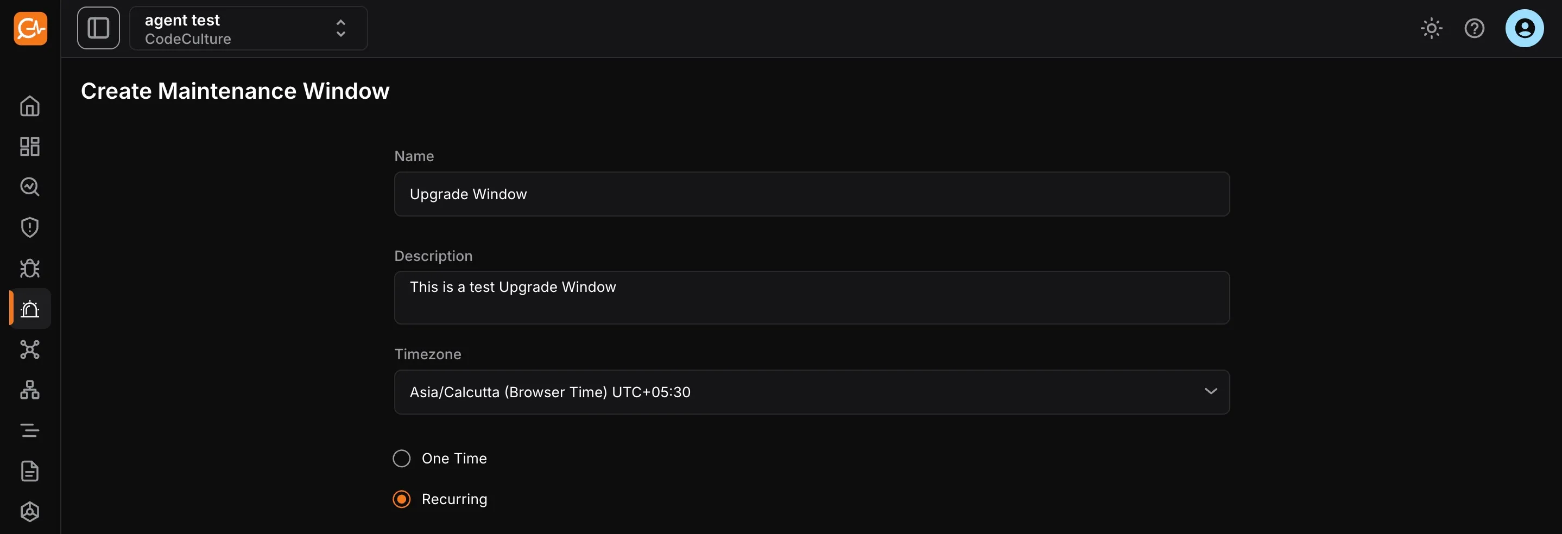Collapse sidebar with the panel toggle button
This screenshot has height=534, width=1562.
coord(98,28)
